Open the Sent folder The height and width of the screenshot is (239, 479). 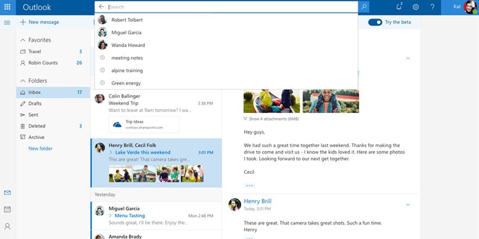53,115
